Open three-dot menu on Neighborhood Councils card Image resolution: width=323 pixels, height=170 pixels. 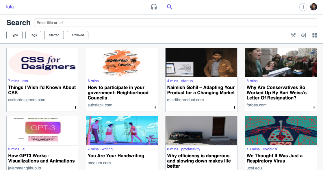click(x=155, y=108)
